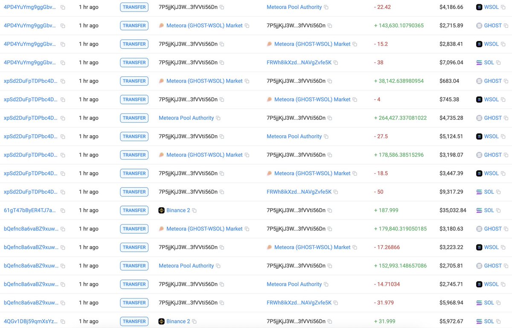Click the GHOST token logo in the $4,735.28 row
The height and width of the screenshot is (328, 512).
tap(479, 118)
